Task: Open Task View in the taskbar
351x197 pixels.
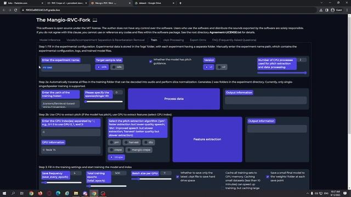Action: [22, 193]
